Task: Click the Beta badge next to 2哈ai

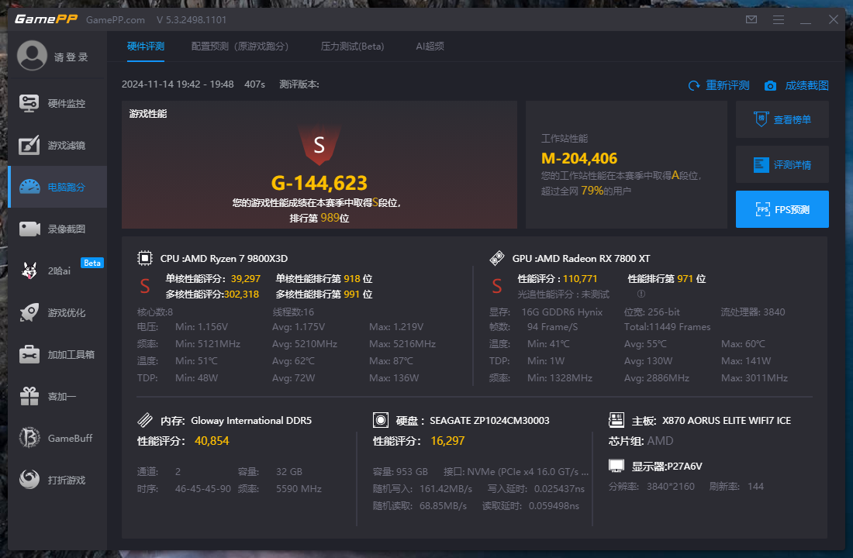Action: tap(92, 263)
